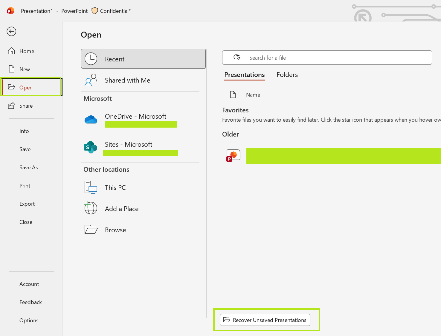
Task: Select This PC location
Action: [143, 188]
